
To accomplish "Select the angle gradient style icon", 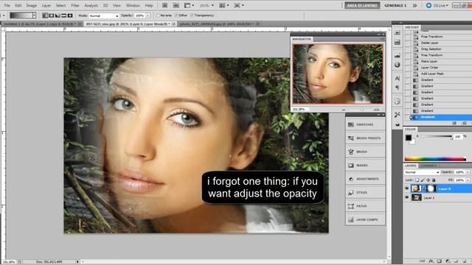I will coord(58,15).
